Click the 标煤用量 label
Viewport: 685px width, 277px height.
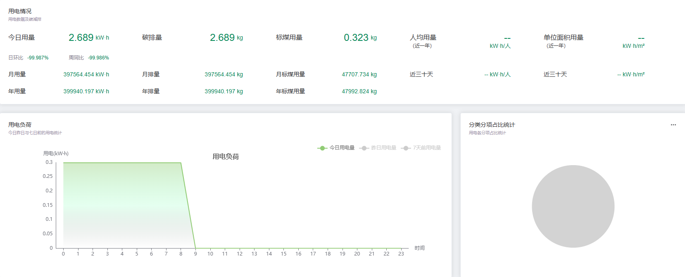(x=289, y=38)
